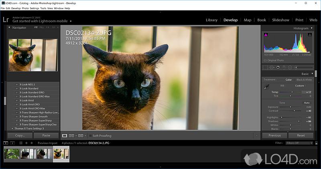The height and width of the screenshot is (169, 321).
Task: Click the Copy... button
Action: click(x=20, y=135)
